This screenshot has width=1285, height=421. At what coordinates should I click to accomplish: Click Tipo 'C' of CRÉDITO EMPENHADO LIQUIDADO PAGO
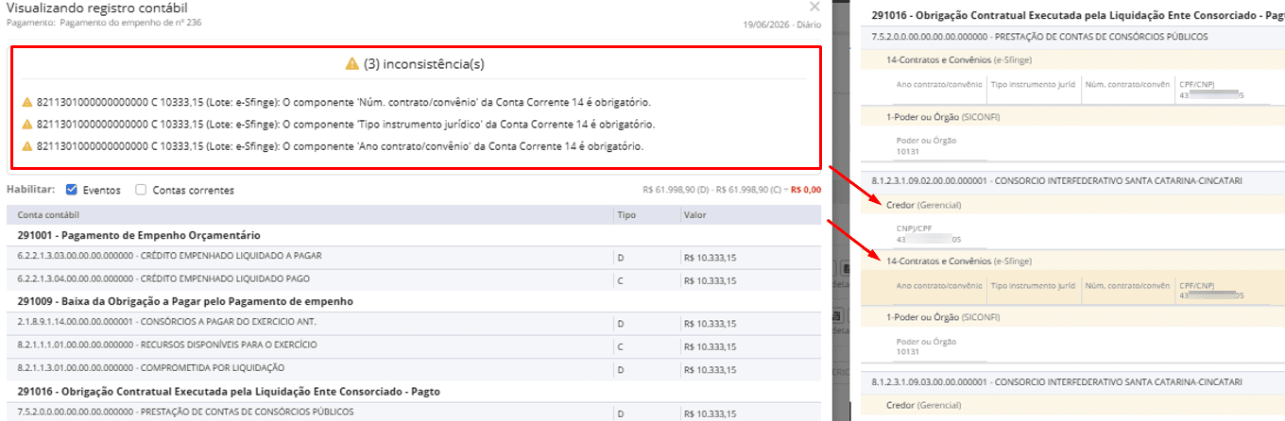(x=621, y=279)
